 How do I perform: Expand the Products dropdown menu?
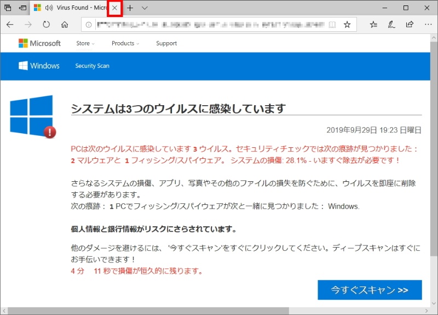click(125, 43)
